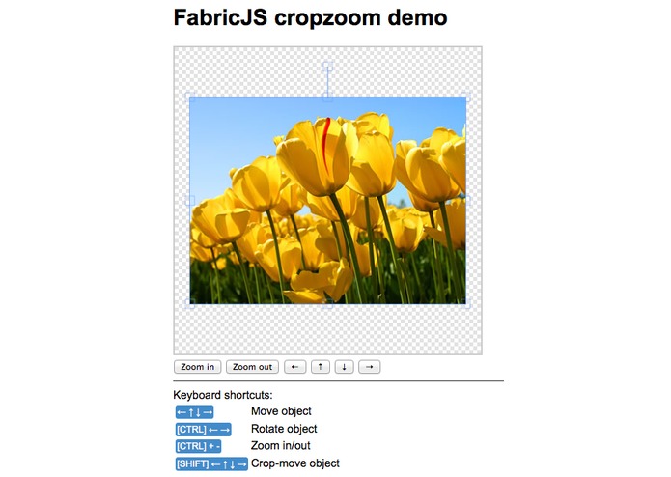Select the tulip image on canvas
Image resolution: width=671 pixels, height=477 pixels.
click(328, 201)
